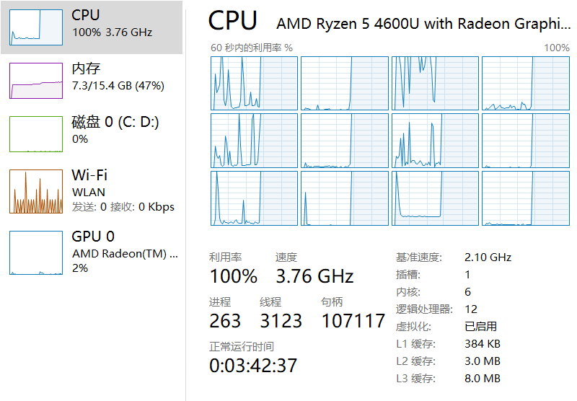Click the 0:03:42:37 uptime value
Image resolution: width=577 pixels, height=401 pixels.
[253, 366]
